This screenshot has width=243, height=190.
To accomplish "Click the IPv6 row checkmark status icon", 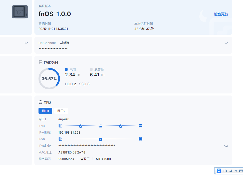I will [100, 139].
